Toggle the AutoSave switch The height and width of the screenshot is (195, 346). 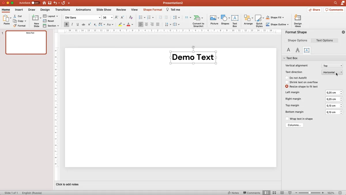tap(35, 3)
